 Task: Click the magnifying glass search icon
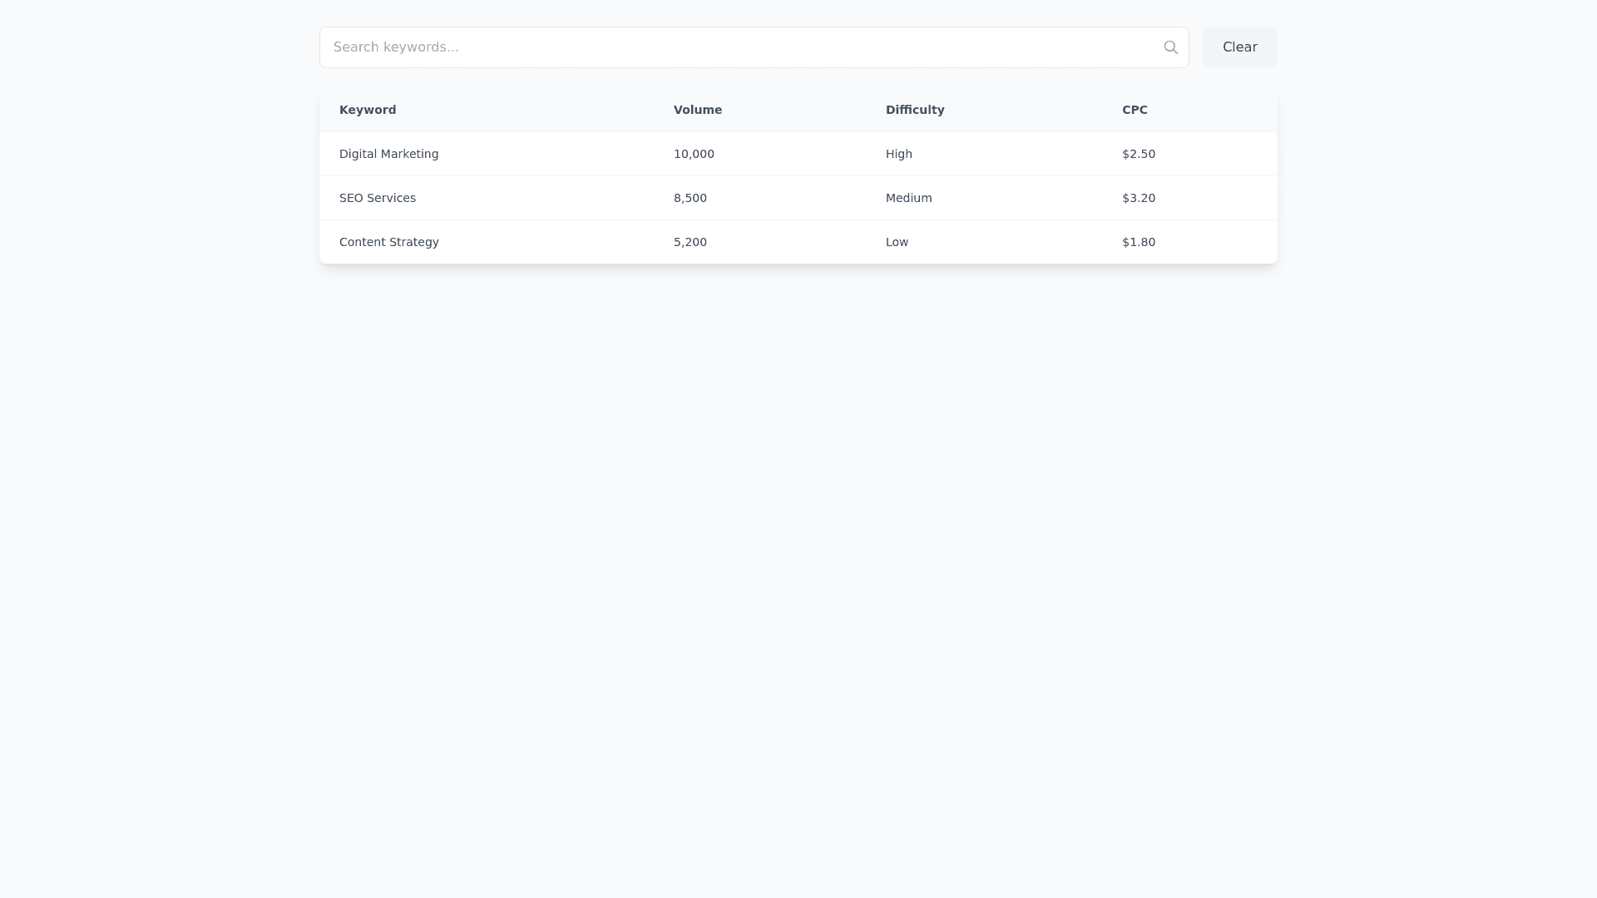point(1170,47)
